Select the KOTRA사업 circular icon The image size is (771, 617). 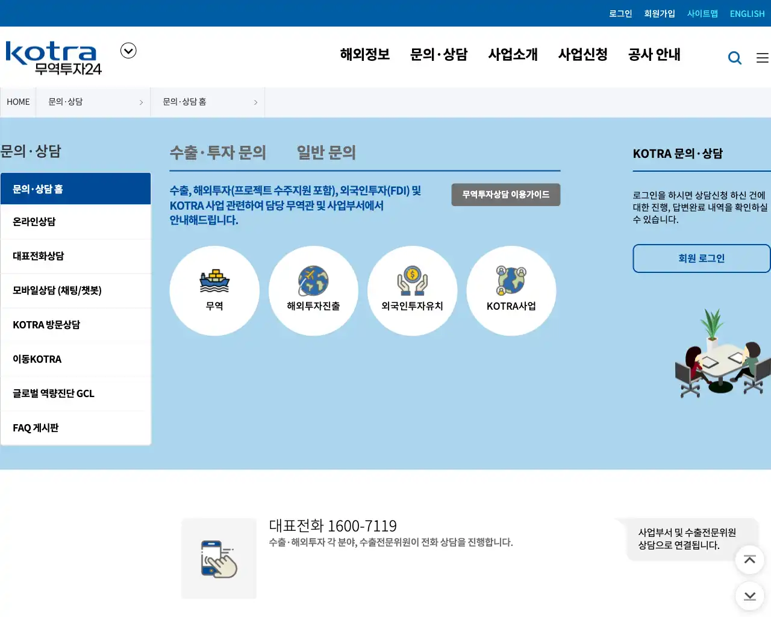[511, 290]
